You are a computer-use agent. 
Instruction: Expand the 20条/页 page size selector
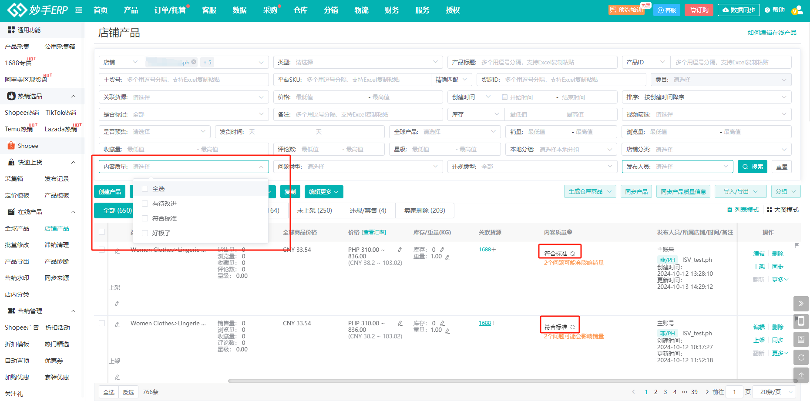[776, 392]
